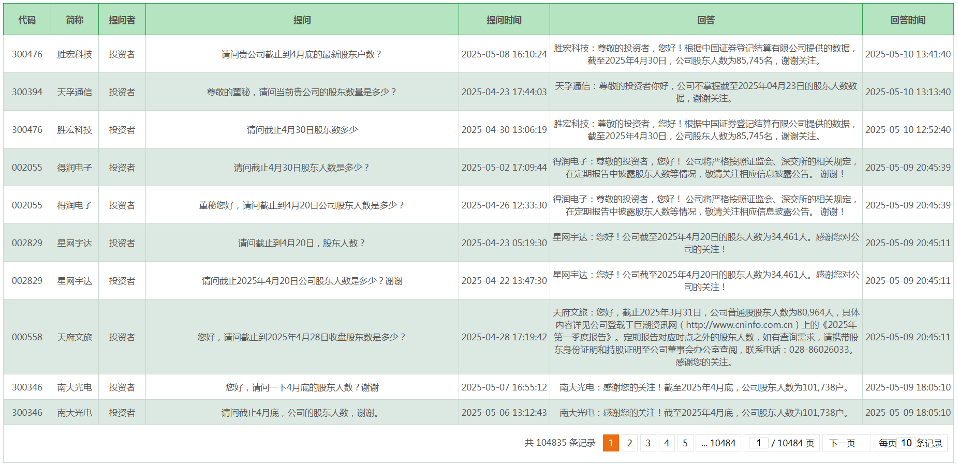Click question time 2025-04-22 13:47:30

coord(504,281)
